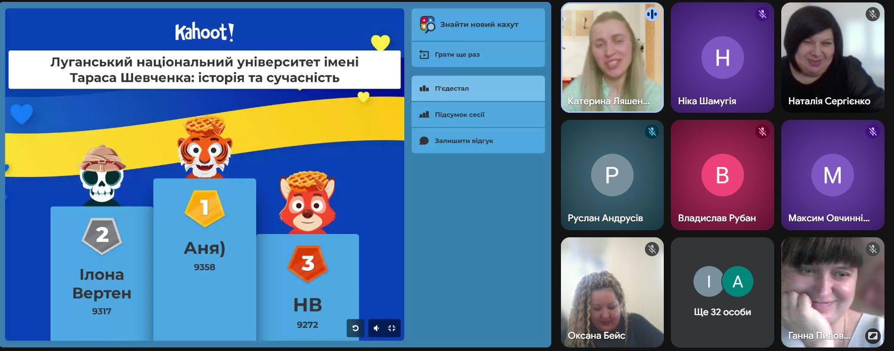This screenshot has height=351, width=894.
Task: Click muted mic icon on Руслан Андрусів's tile
Action: tap(652, 132)
